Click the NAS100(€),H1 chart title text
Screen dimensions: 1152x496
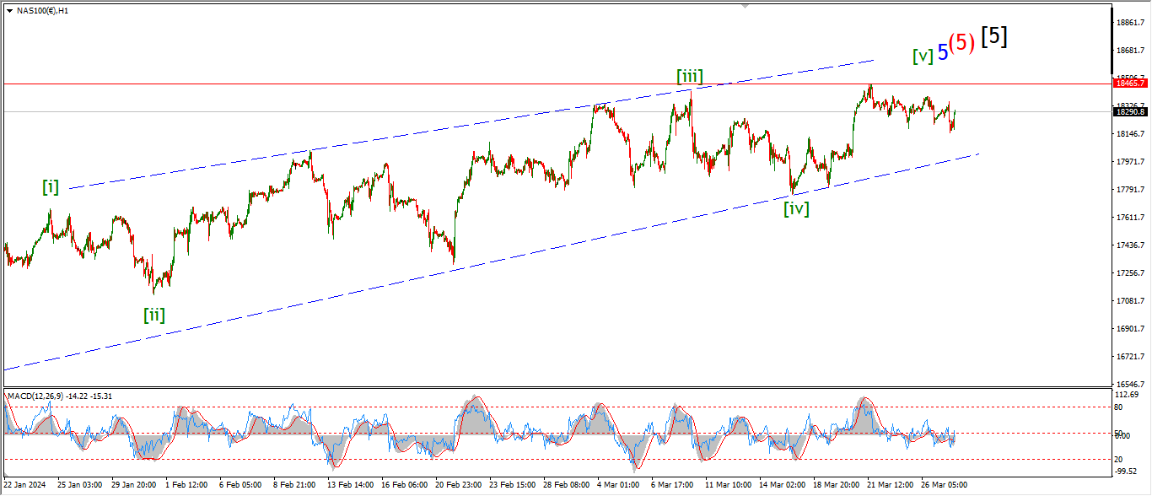point(43,10)
